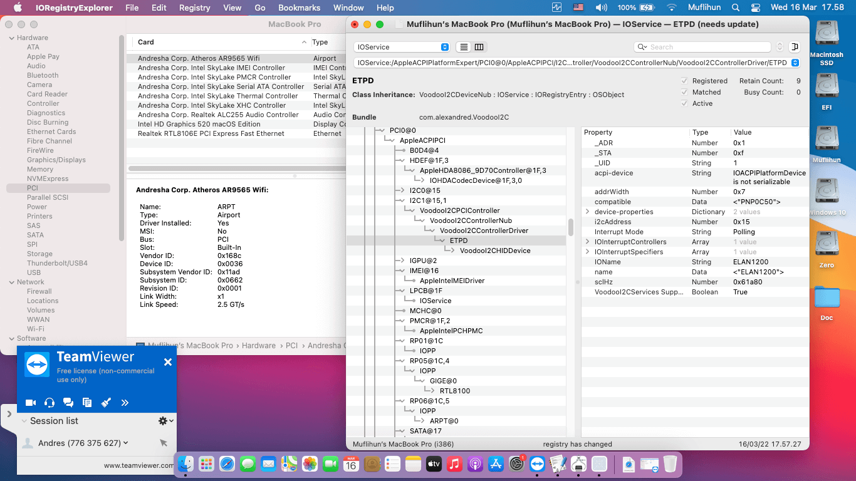Select the TeamViewer whiteboard brush icon
Viewport: 856px width, 481px height.
pos(106,403)
